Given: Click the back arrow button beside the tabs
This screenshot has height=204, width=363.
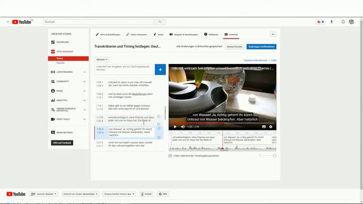Looking at the screenshot, I should click(x=273, y=34).
